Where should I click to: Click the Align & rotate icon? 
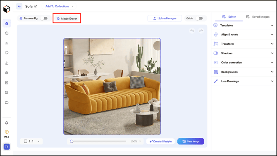216,35
